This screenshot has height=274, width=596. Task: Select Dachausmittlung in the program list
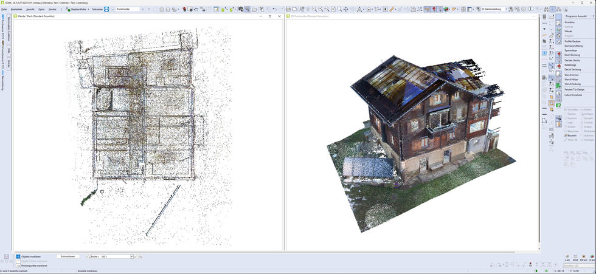click(573, 46)
